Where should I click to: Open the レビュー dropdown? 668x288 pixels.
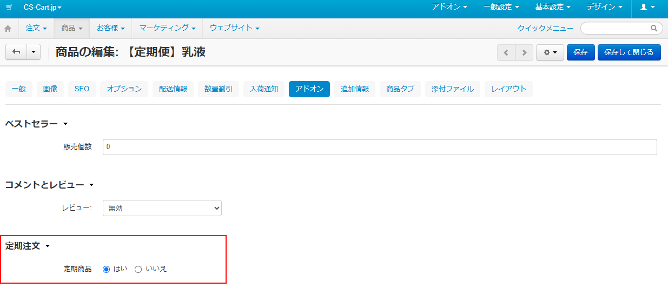[x=162, y=208]
